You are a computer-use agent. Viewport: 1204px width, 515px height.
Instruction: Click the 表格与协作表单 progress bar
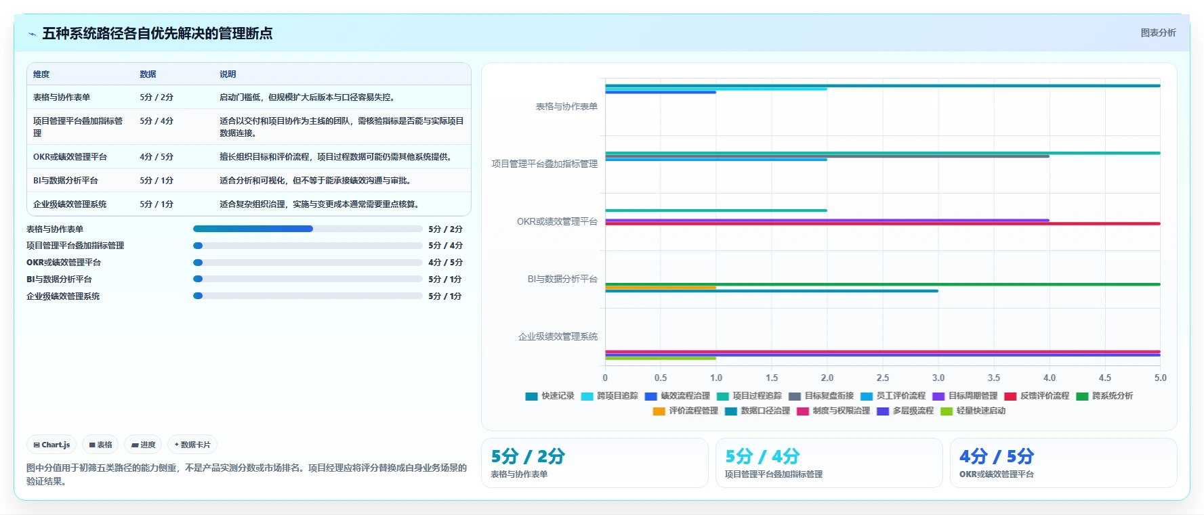[308, 229]
